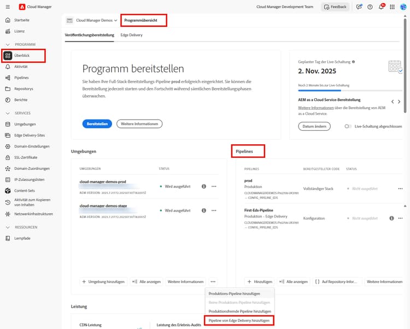Open the app switcher grid icon
Image resolution: width=410 pixels, height=329 pixels.
(x=392, y=7)
